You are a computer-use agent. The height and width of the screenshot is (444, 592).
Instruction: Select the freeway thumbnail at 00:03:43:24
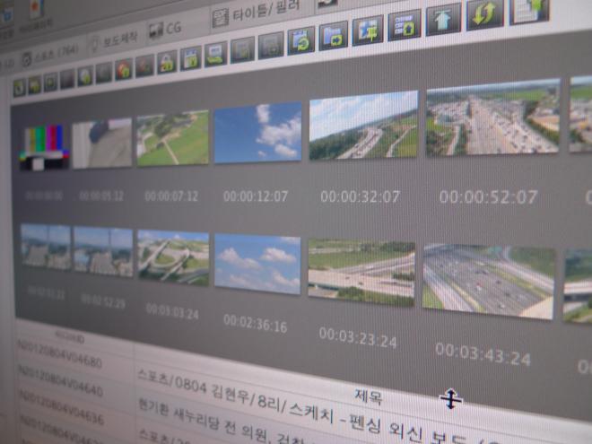[x=488, y=281]
